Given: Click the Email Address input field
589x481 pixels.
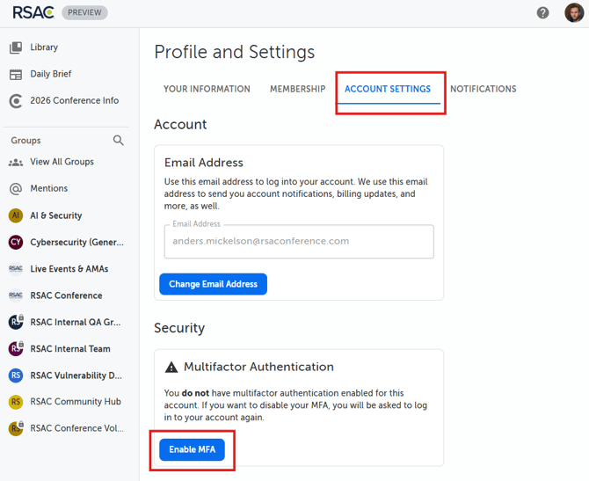Looking at the screenshot, I should coord(299,241).
